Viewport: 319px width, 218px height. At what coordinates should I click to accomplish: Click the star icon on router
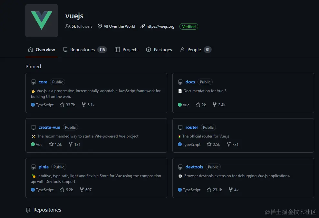click(x=209, y=144)
